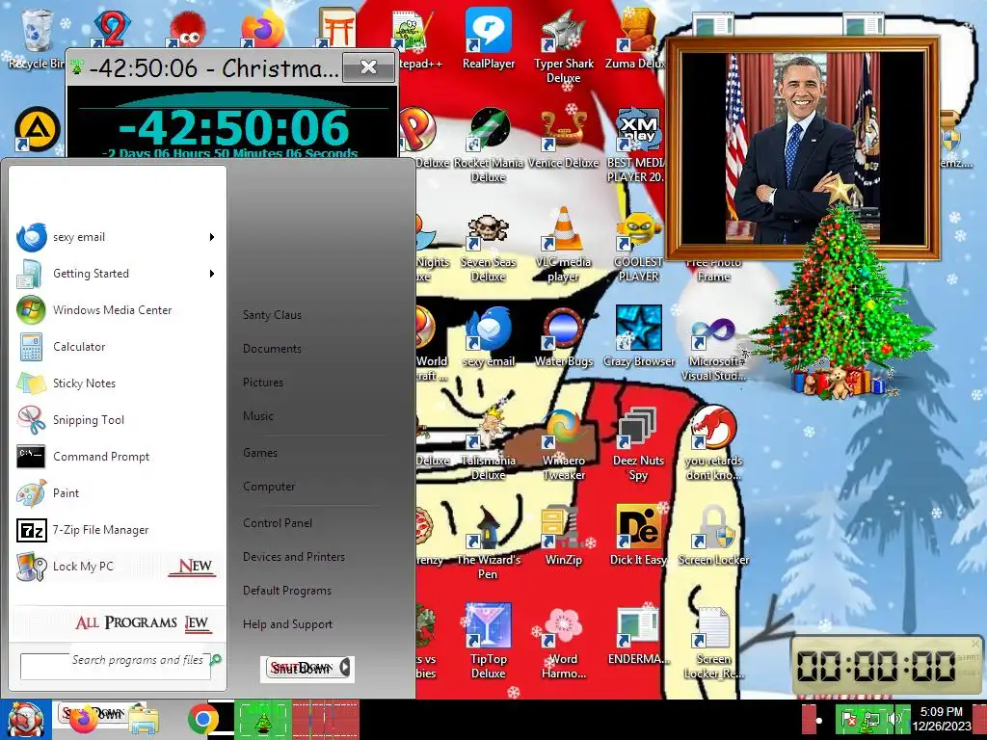Open Paint from Start menu
This screenshot has width=987, height=740.
117,493
